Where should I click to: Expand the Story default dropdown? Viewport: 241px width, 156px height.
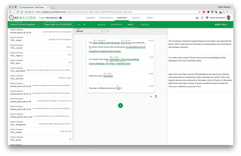click(90, 31)
